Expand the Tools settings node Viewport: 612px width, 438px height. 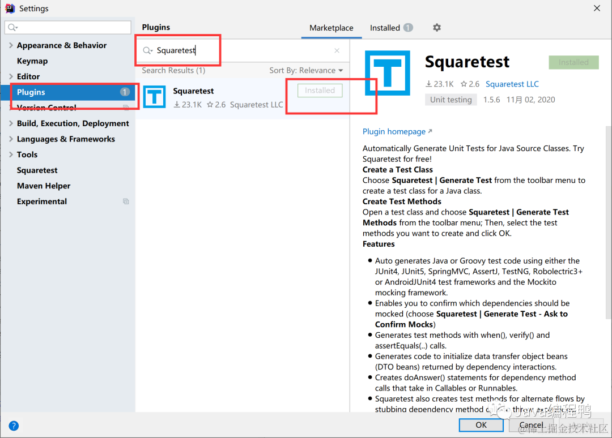(11, 154)
